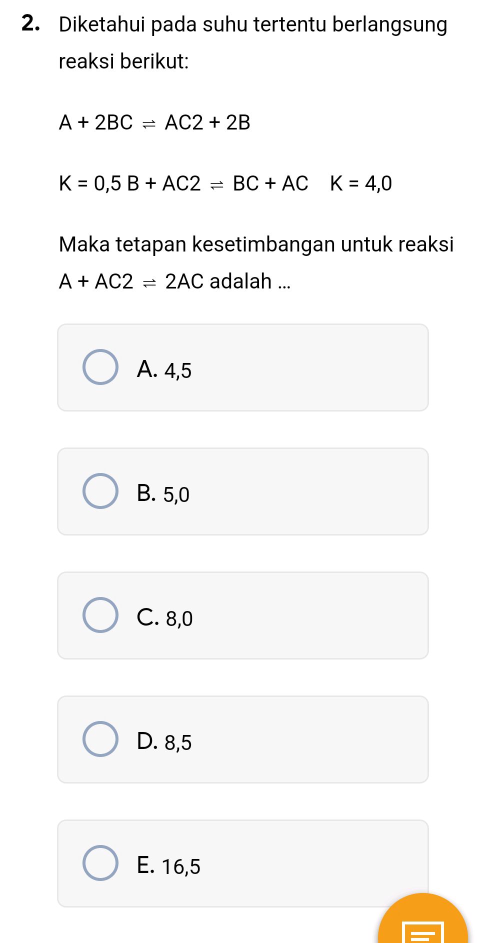
Task: Click the answer card labeled A. 4,5
Action: [243, 368]
